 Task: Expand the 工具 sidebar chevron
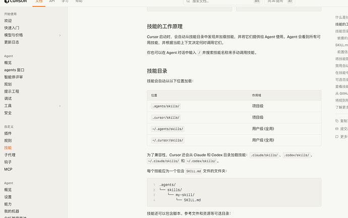click(x=60, y=106)
